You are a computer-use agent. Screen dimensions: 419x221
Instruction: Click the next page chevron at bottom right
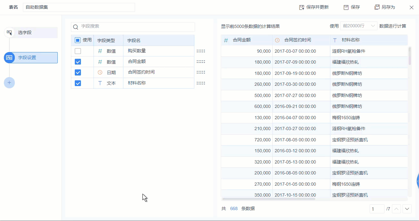point(407,209)
